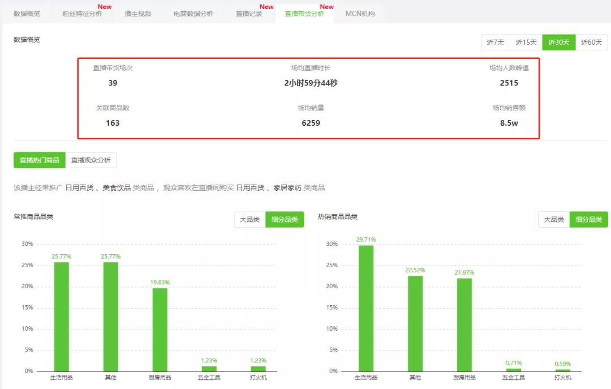This screenshot has width=611, height=389.
Task: Open the 电商数据分析 tab
Action: [192, 14]
